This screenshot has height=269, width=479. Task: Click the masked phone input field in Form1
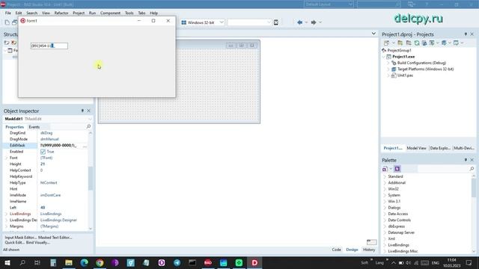click(x=49, y=46)
